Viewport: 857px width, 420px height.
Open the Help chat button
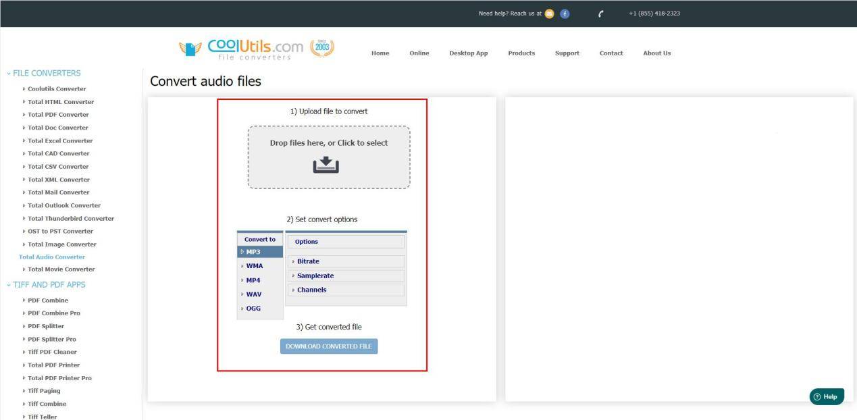[x=827, y=397]
